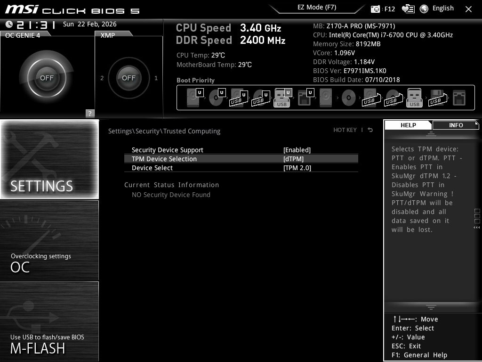The image size is (482, 362).
Task: Click the globe language icon
Action: 424,9
